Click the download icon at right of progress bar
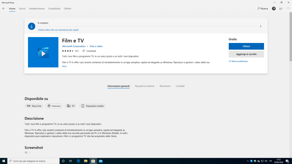Viewport: 292px width, 164px height. [x=261, y=26]
